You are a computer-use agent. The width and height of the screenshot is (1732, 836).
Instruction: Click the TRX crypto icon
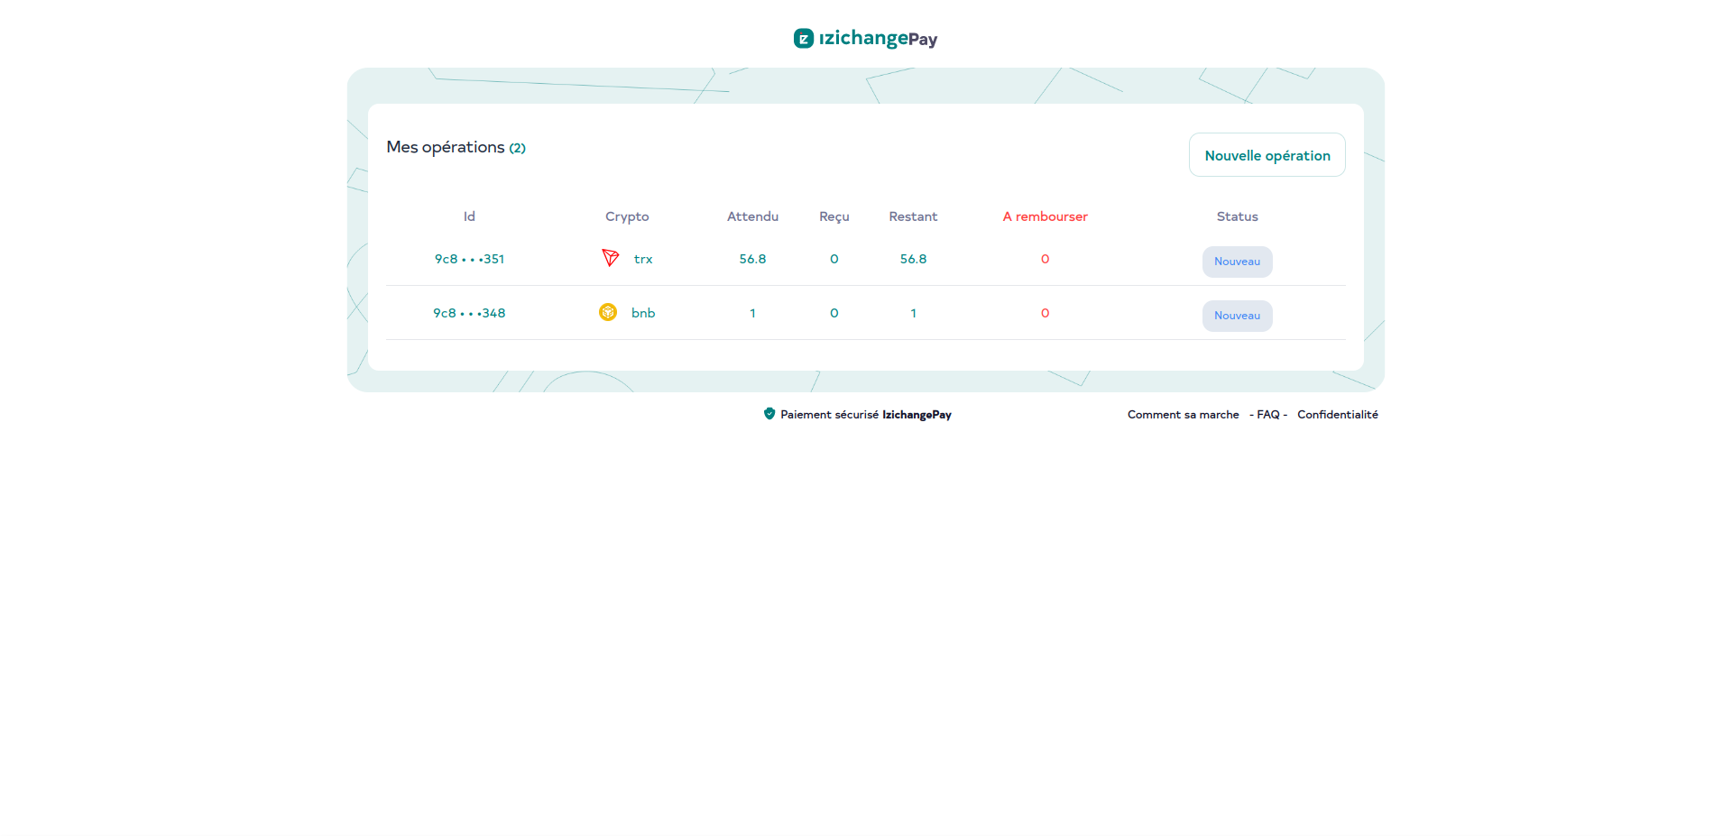click(611, 258)
